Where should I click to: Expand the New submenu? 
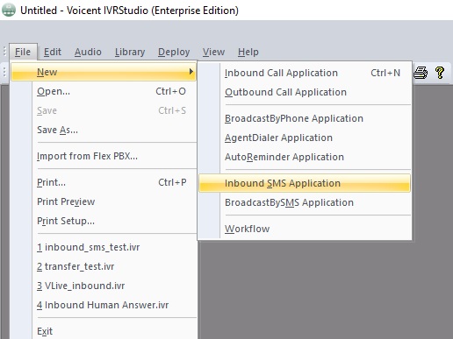coord(104,72)
